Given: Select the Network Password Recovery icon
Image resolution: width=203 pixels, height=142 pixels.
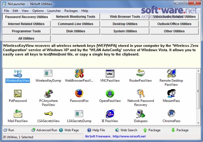Looking at the screenshot, I should click(141, 93).
